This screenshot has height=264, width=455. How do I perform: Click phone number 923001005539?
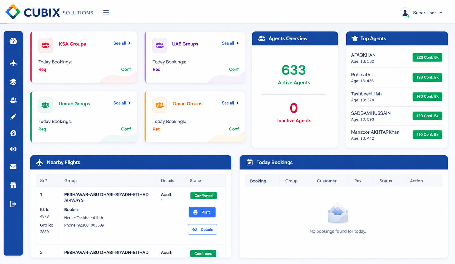[x=91, y=225]
